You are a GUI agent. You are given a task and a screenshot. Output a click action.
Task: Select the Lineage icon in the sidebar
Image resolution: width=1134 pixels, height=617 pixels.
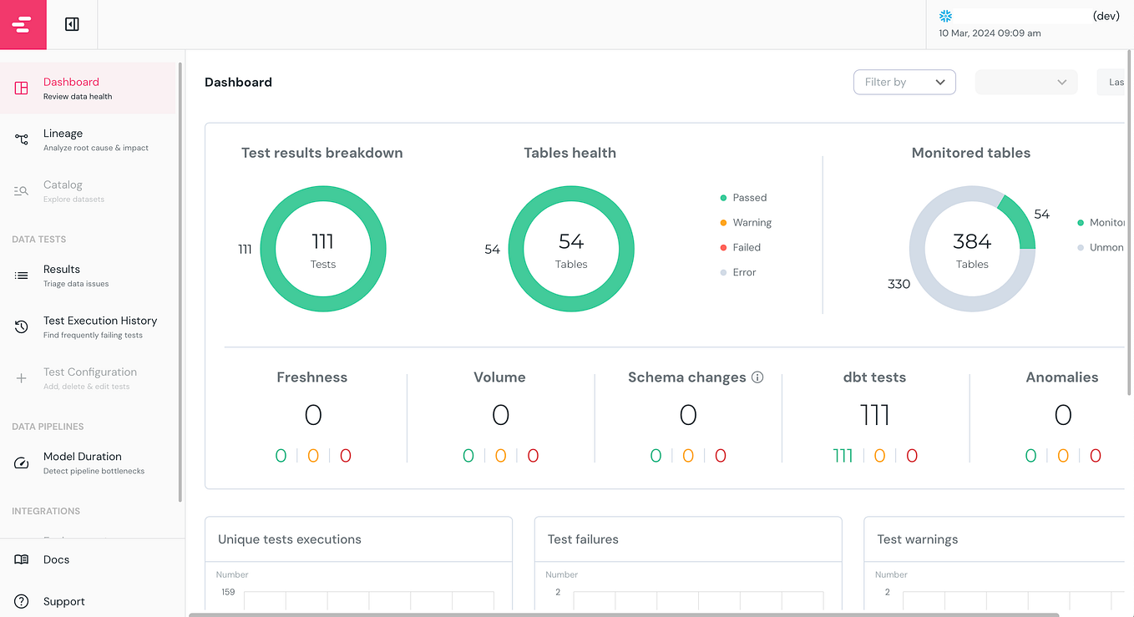pos(21,139)
